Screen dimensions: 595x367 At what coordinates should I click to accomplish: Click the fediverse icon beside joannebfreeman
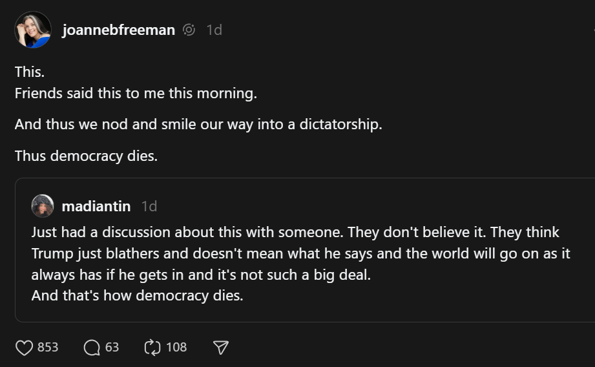[189, 30]
